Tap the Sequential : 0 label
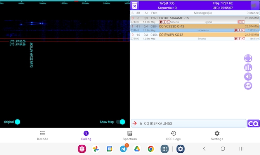Viewport: 260px width, 155px height. [167, 8]
